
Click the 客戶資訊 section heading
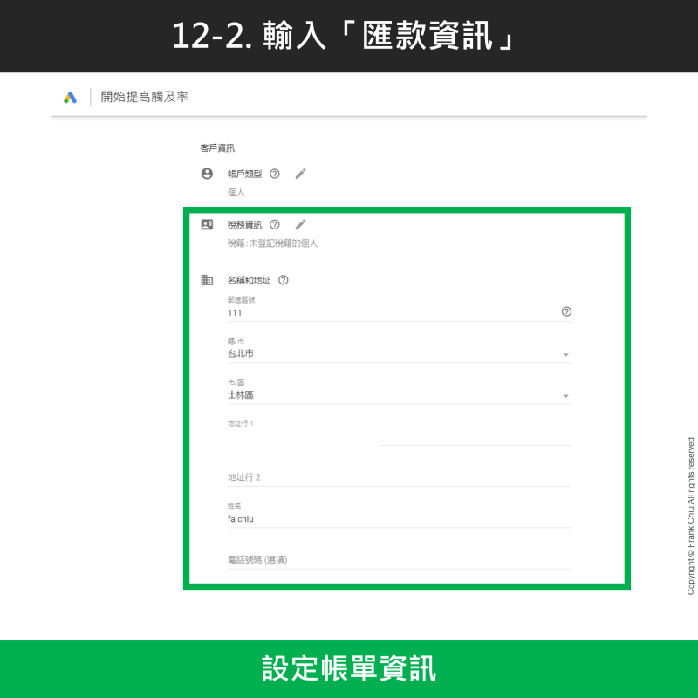pyautogui.click(x=217, y=148)
